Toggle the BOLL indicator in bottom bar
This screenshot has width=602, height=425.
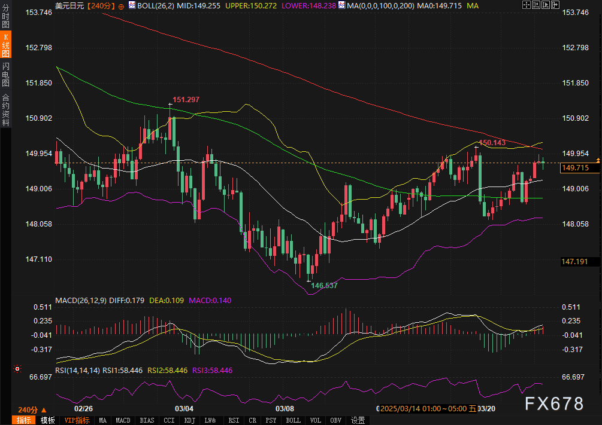pyautogui.click(x=293, y=420)
